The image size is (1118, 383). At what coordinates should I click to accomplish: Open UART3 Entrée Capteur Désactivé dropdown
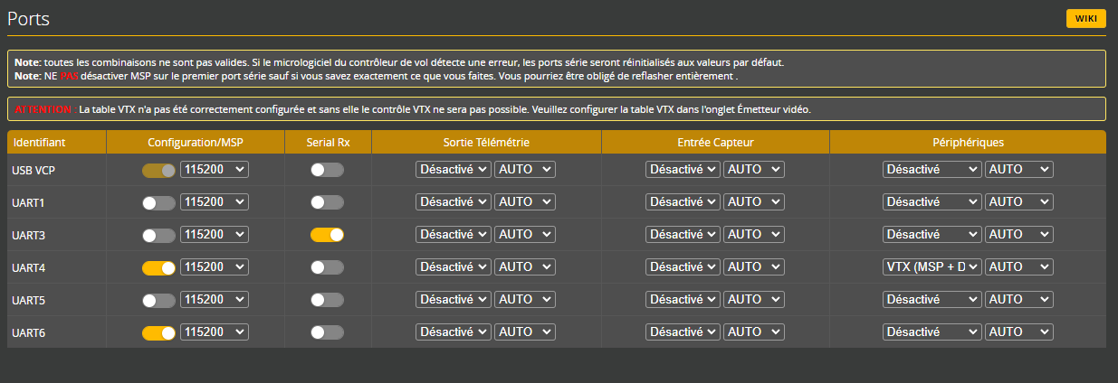683,235
